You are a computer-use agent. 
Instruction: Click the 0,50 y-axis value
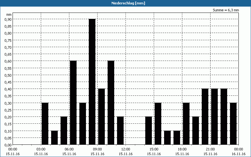8,75
